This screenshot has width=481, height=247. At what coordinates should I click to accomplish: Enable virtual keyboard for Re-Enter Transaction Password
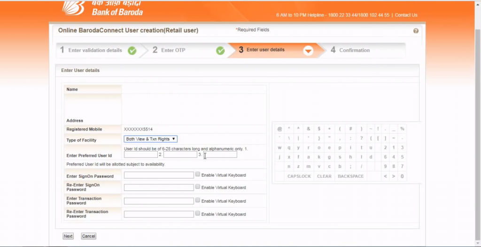[x=198, y=213]
